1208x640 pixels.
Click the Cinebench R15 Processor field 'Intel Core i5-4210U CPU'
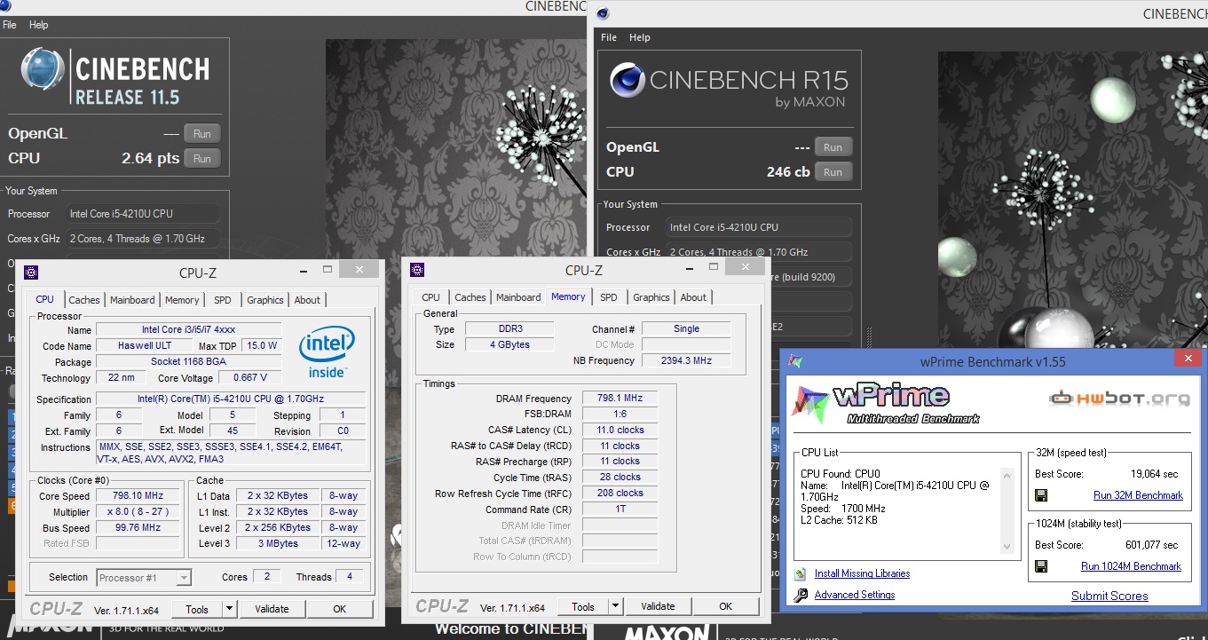[x=758, y=227]
